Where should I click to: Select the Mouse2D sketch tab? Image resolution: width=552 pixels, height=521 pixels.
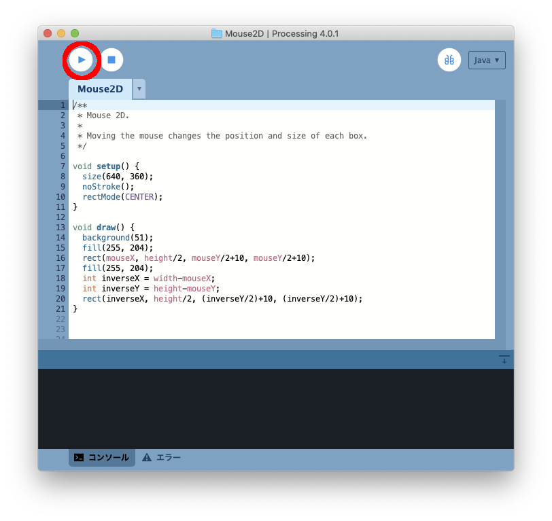101,89
